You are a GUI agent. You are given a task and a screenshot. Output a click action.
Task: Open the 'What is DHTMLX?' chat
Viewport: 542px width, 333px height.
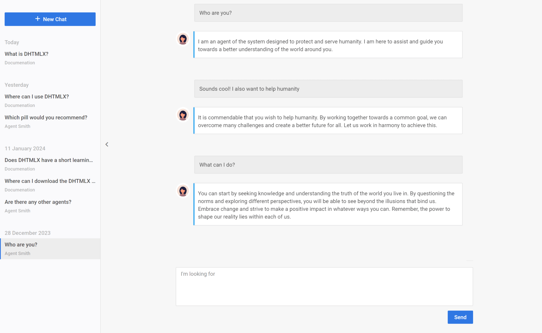(27, 54)
